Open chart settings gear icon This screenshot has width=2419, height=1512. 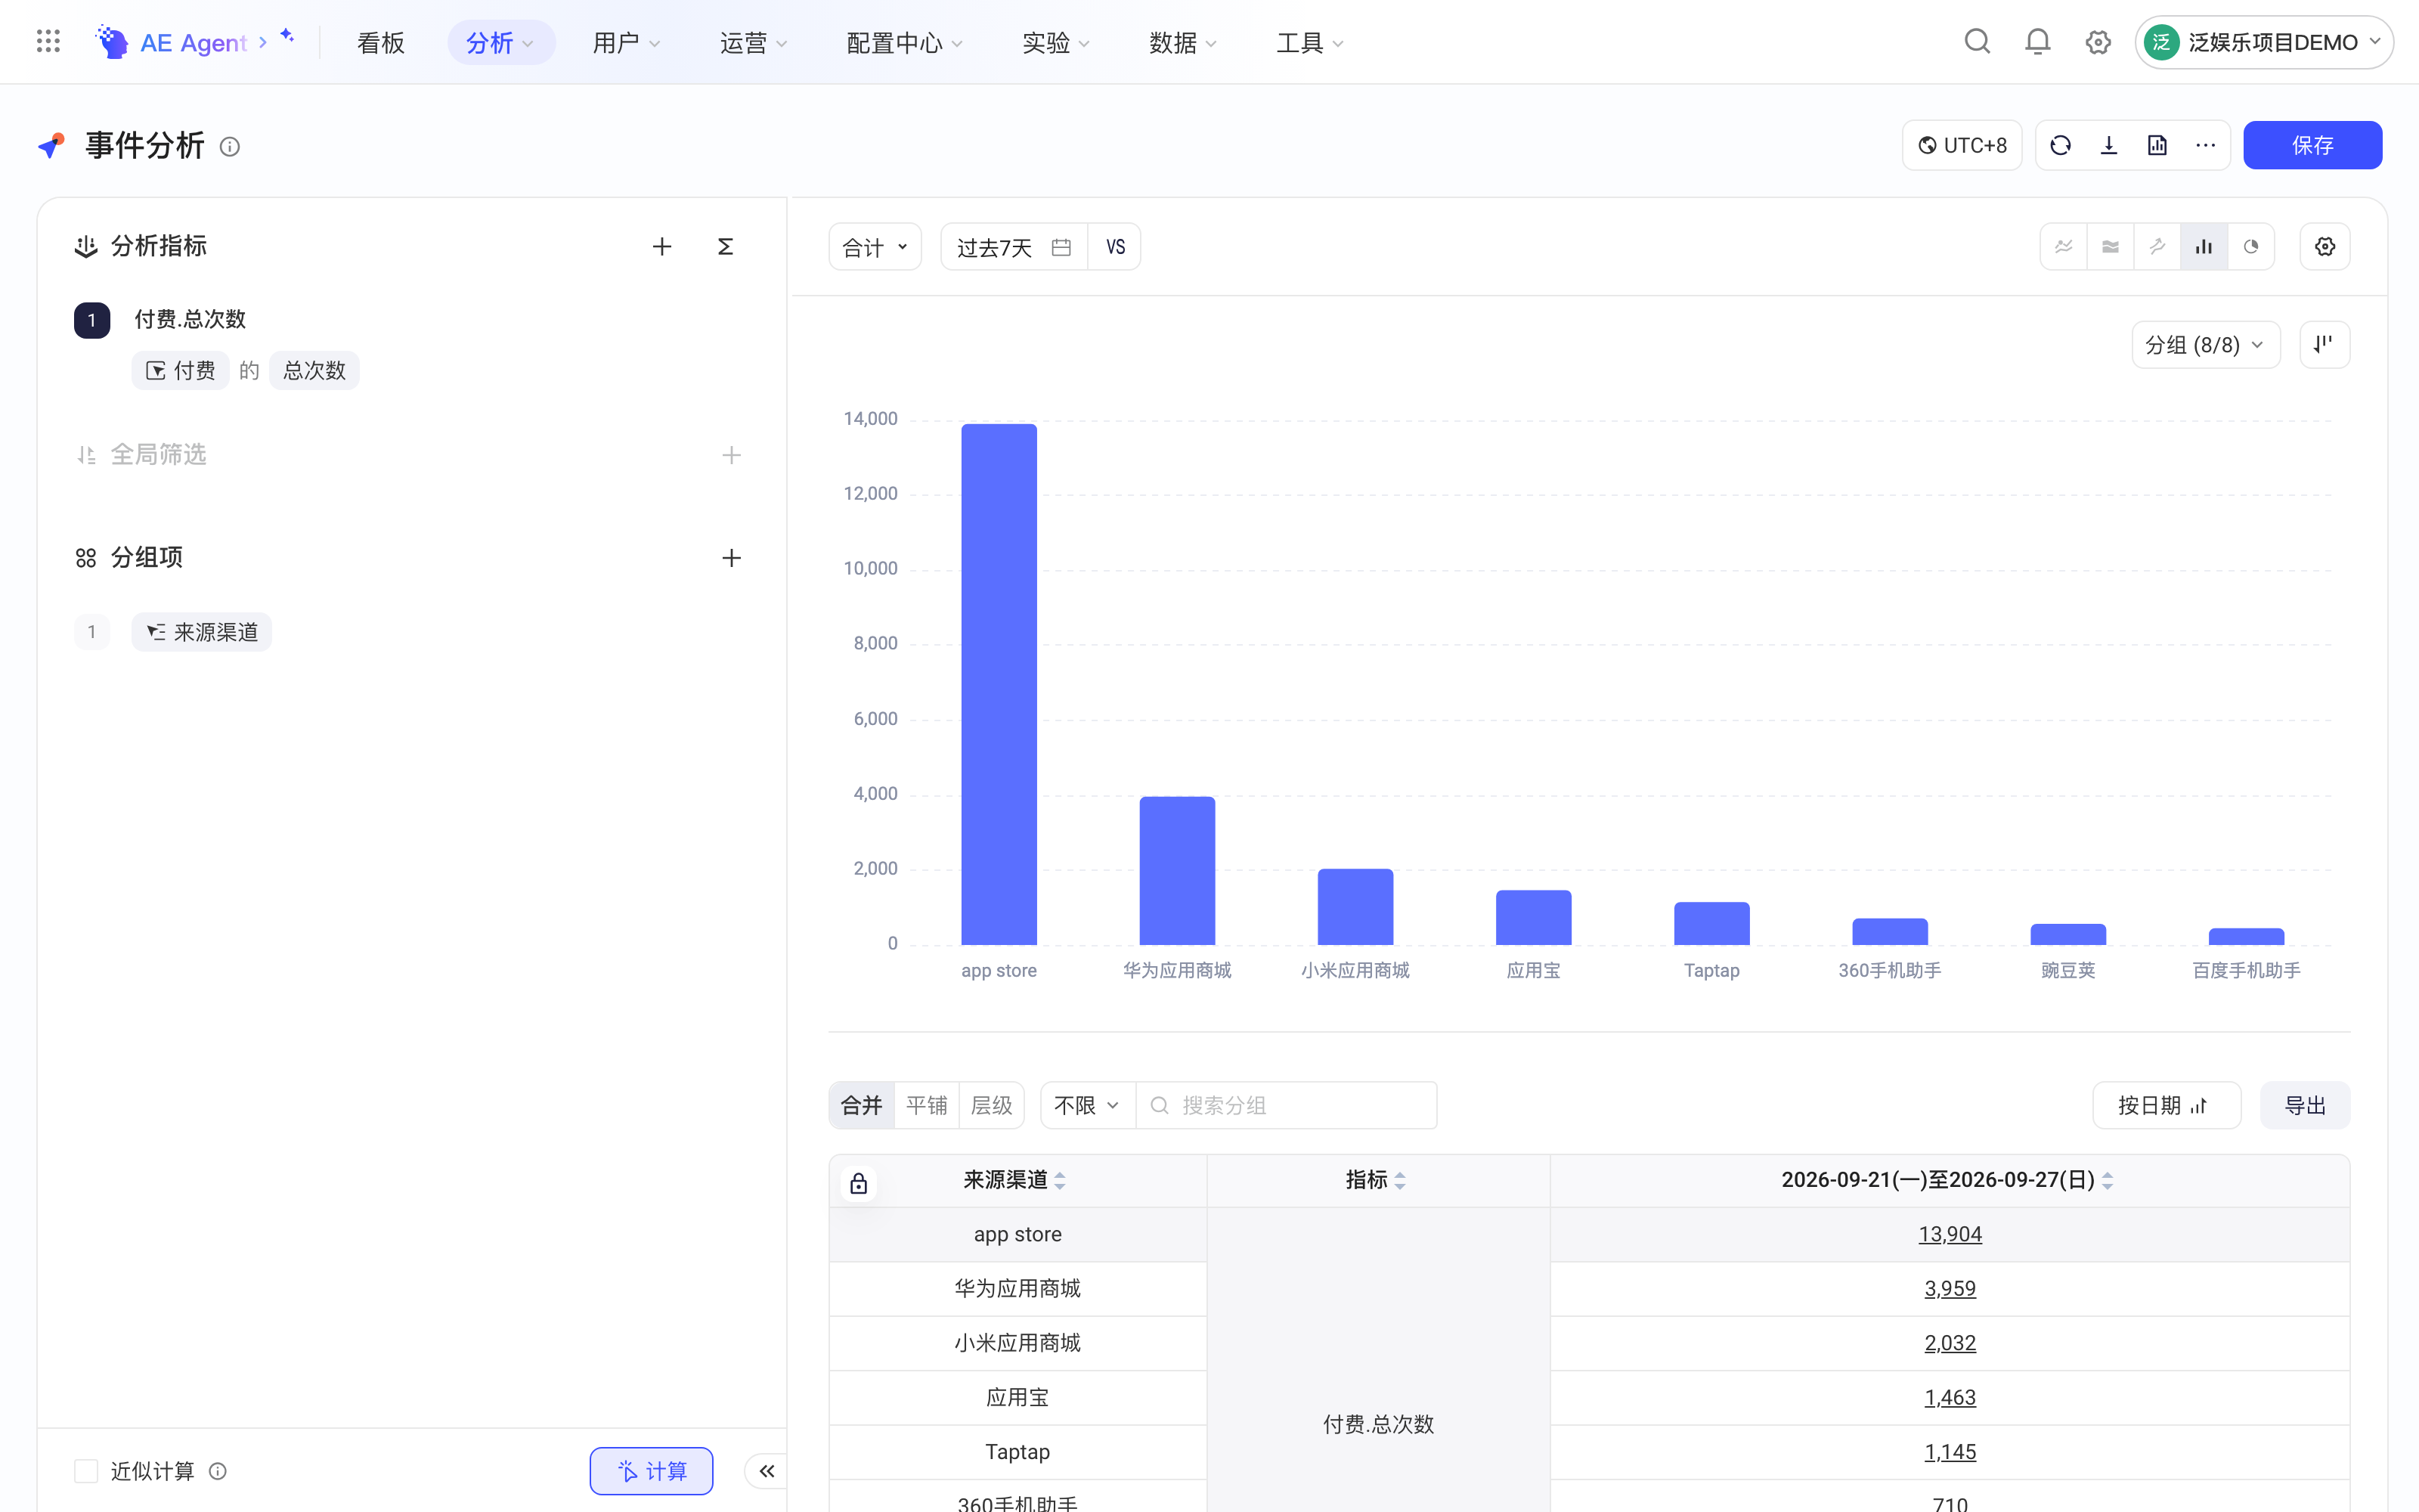2325,247
